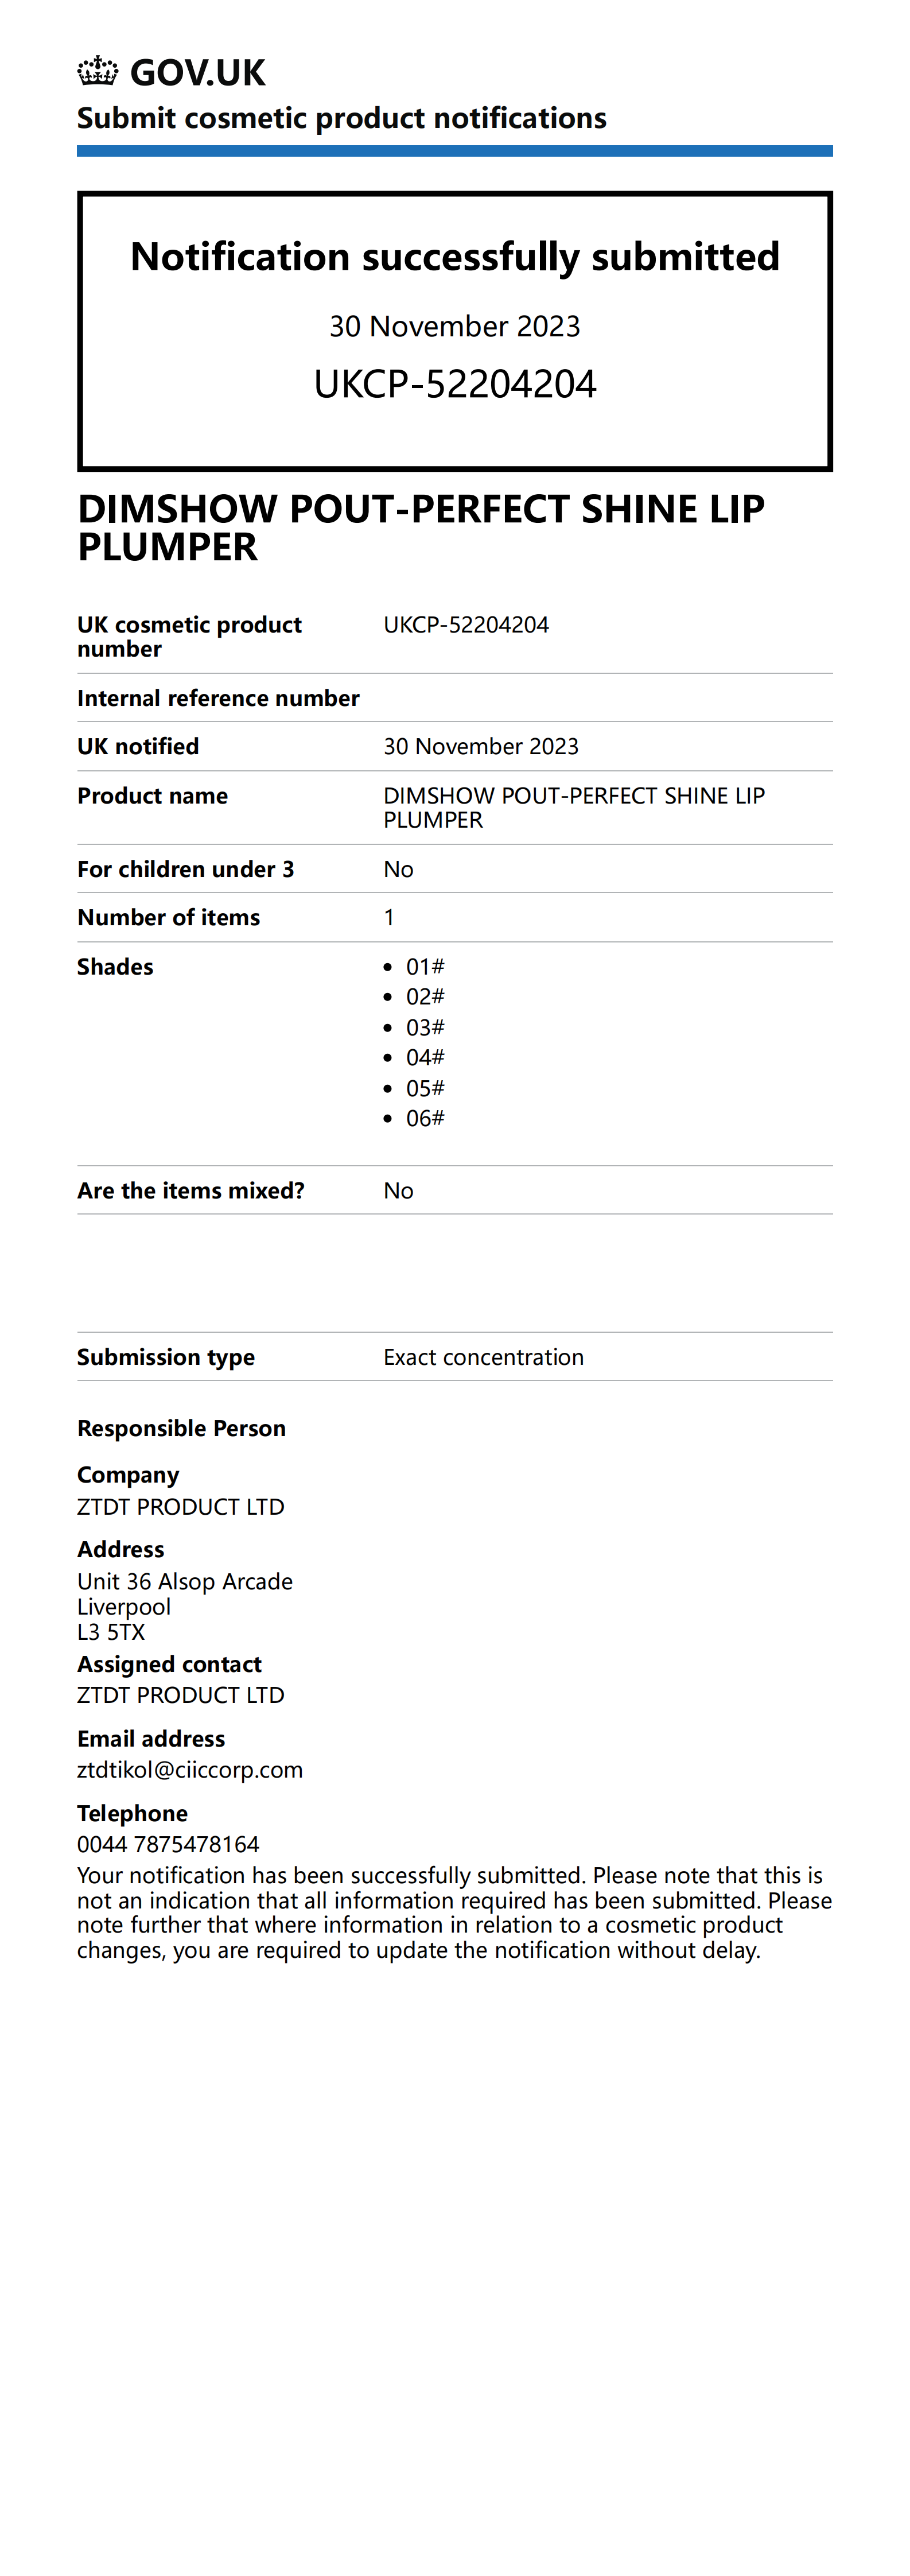Click the telephone number 0044 7875478164
This screenshot has height=2576, width=910.
click(x=168, y=1844)
